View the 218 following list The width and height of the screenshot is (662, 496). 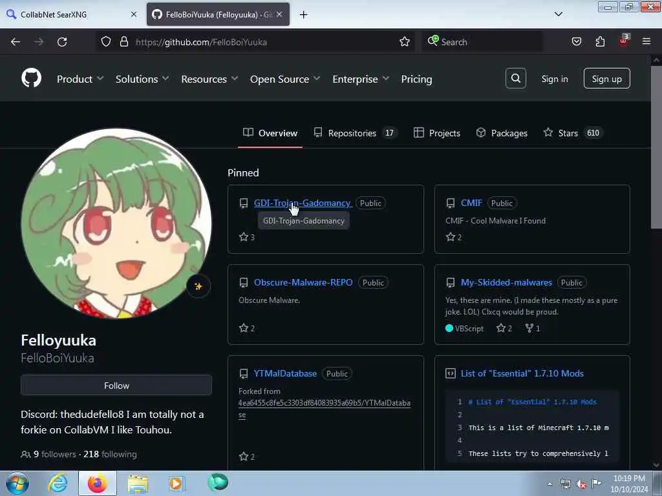coord(110,454)
